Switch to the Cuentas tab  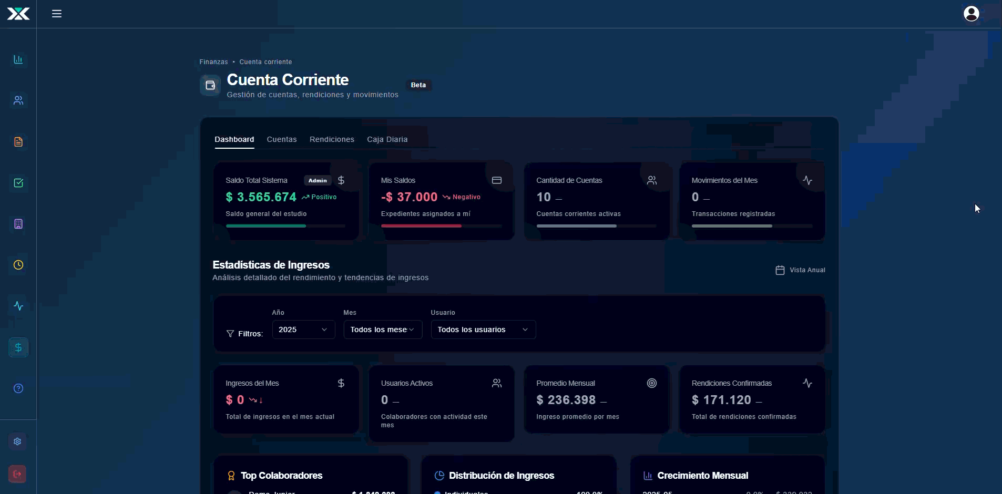click(x=282, y=139)
